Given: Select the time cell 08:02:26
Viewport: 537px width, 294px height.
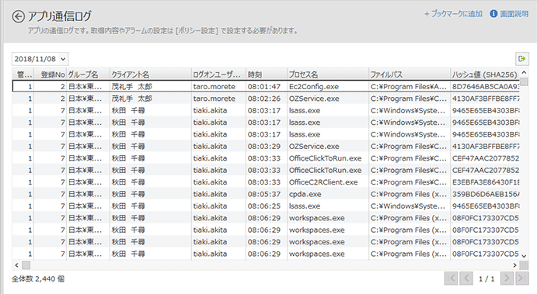Looking at the screenshot, I should click(x=266, y=99).
